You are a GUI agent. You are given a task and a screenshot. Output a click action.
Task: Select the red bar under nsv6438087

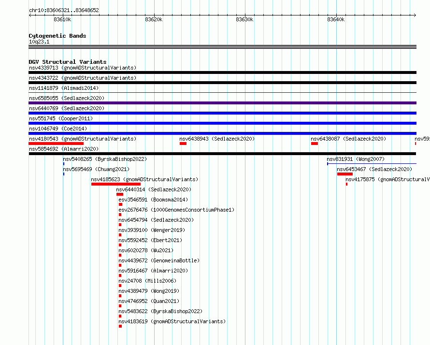pos(315,144)
